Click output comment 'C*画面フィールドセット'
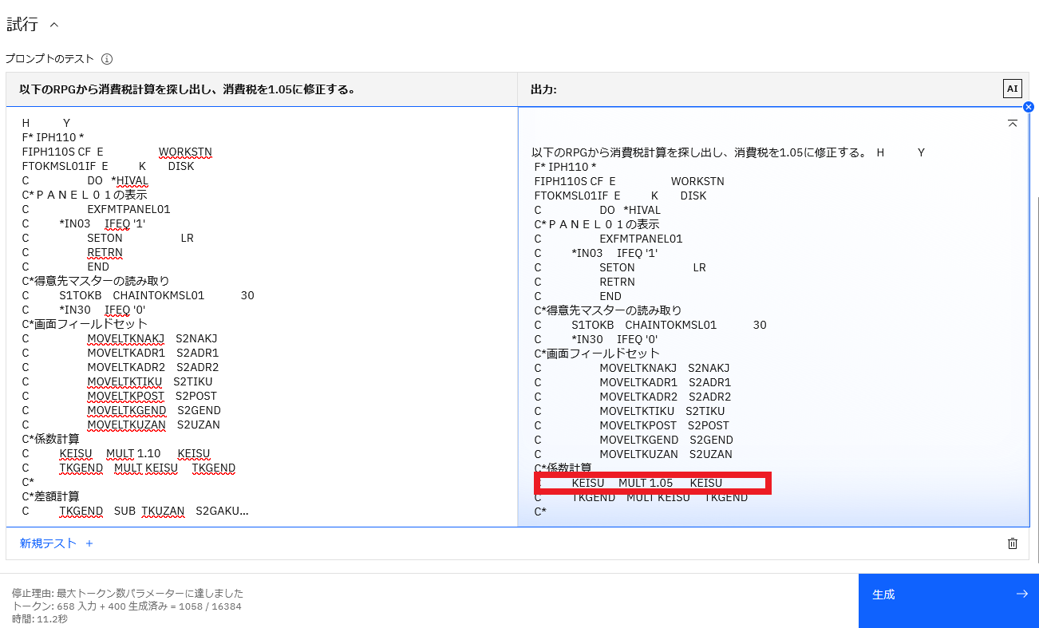Screen dimensions: 1039x628 click(x=598, y=353)
